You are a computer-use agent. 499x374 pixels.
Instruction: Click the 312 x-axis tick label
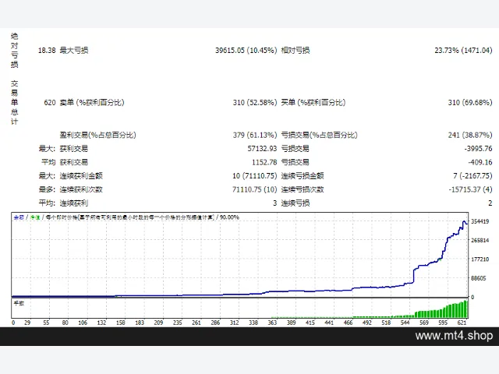tap(234, 323)
